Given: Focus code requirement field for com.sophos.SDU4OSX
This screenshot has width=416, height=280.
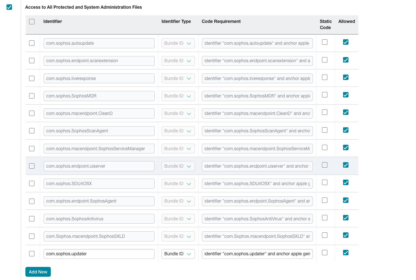Looking at the screenshot, I should (257, 184).
